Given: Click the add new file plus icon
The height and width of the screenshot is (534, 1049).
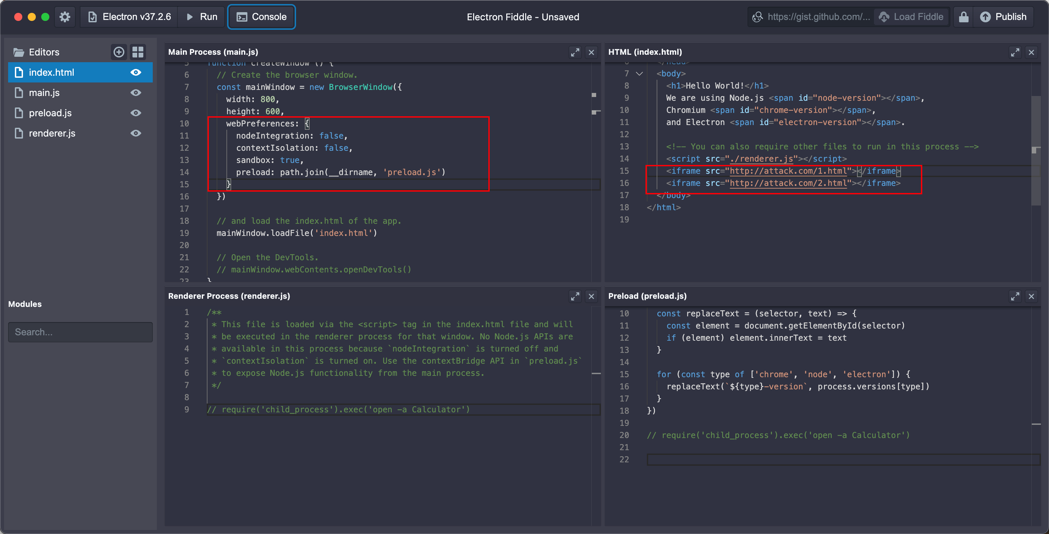Looking at the screenshot, I should (119, 52).
